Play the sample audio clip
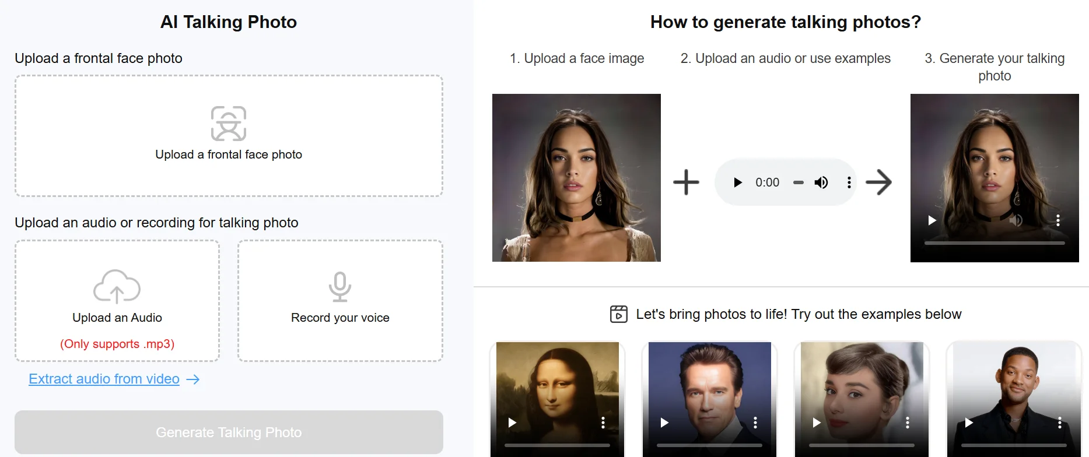Image resolution: width=1089 pixels, height=457 pixels. pyautogui.click(x=737, y=182)
